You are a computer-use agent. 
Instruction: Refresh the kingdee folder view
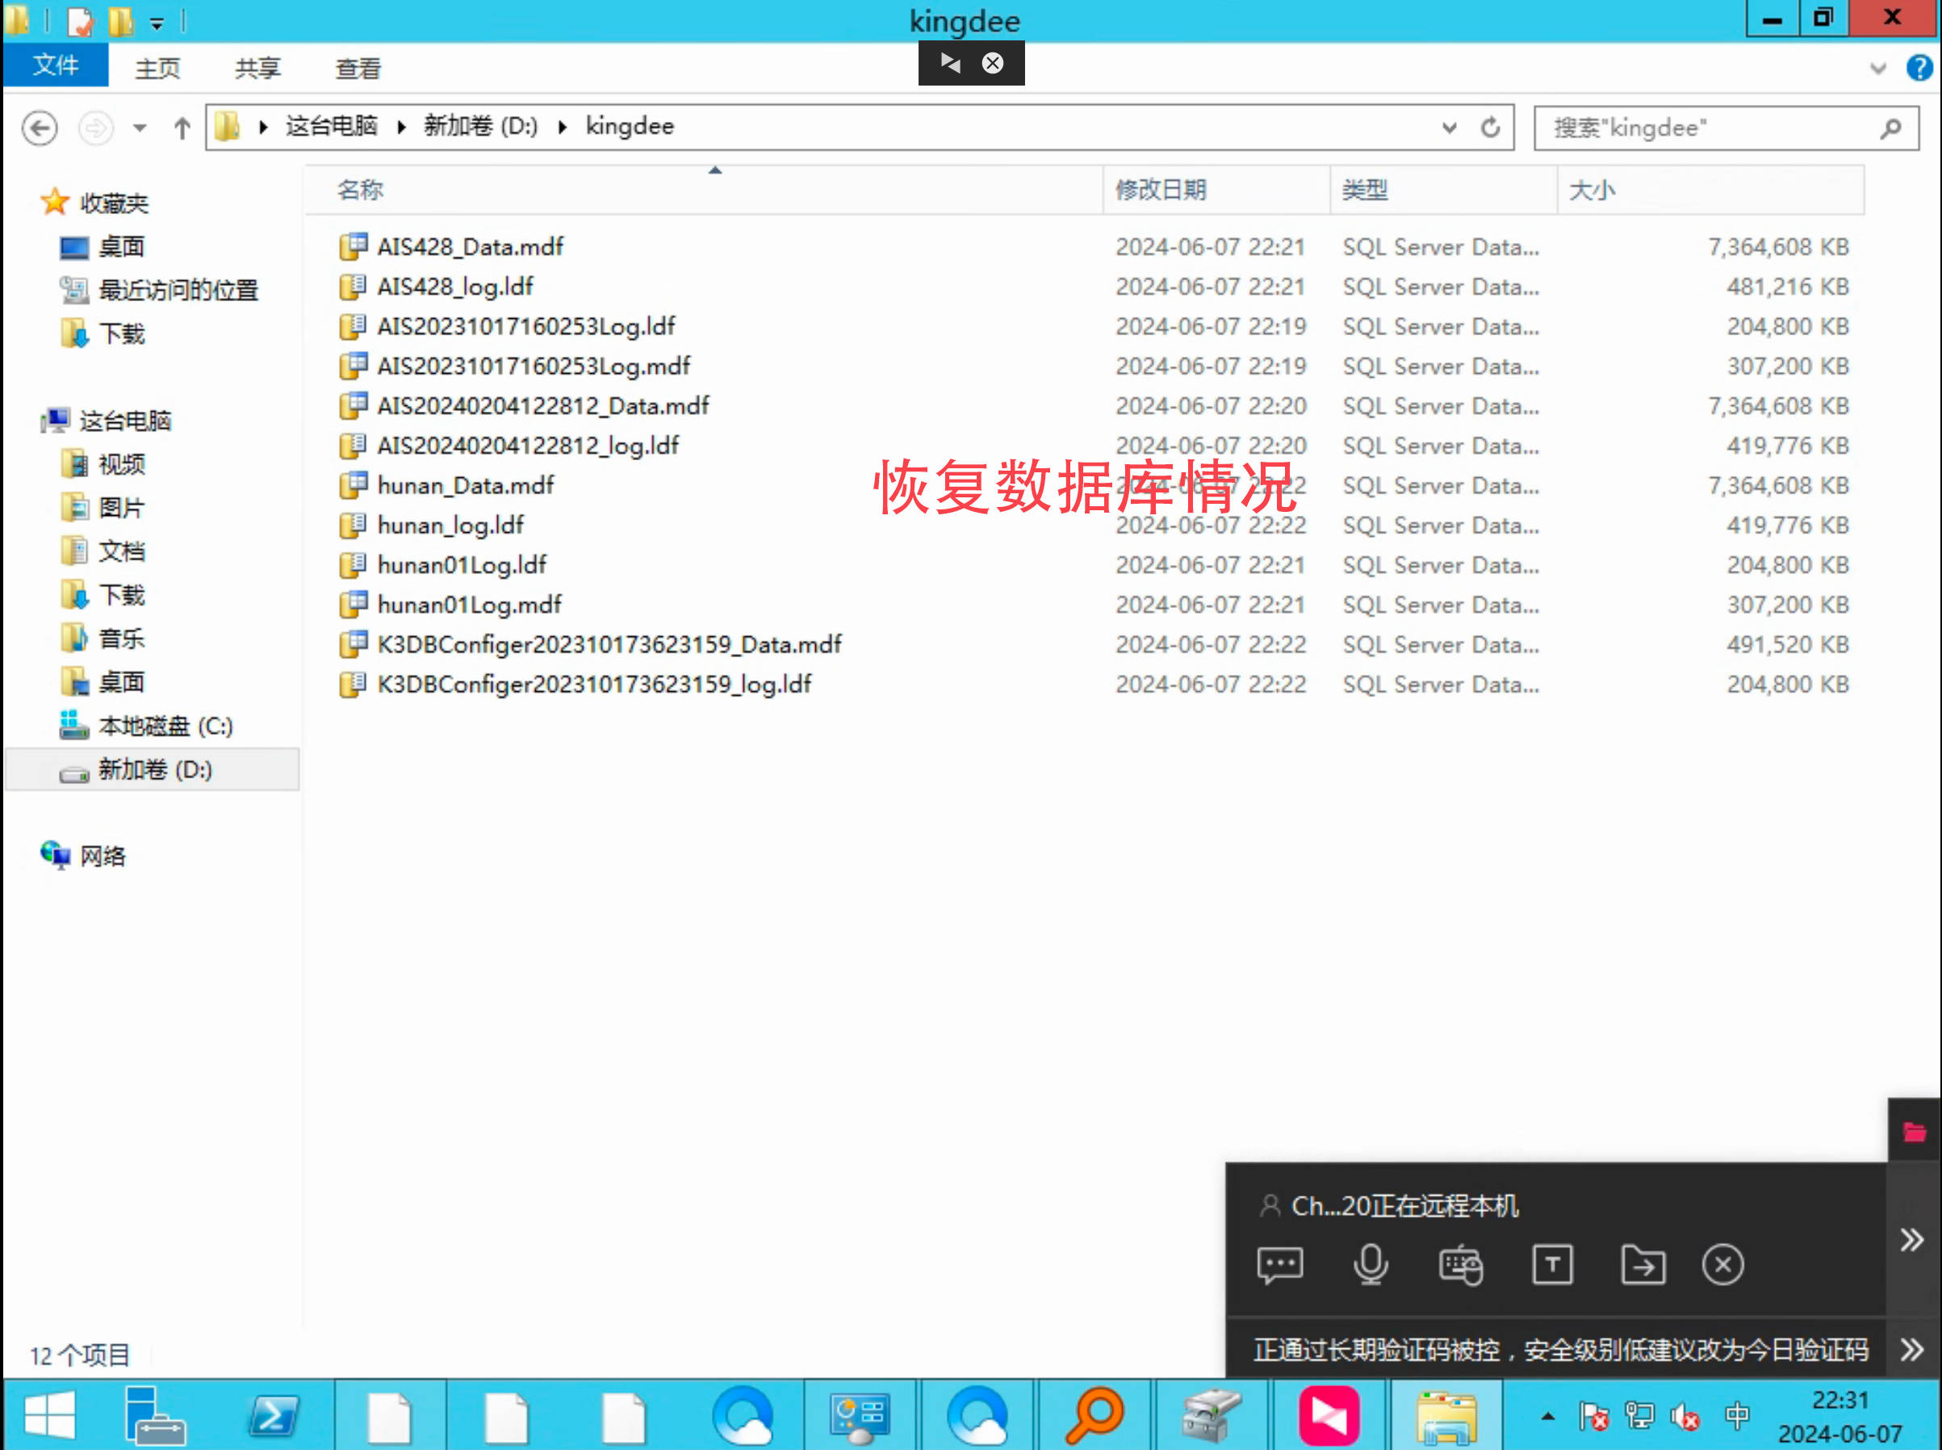(x=1491, y=128)
